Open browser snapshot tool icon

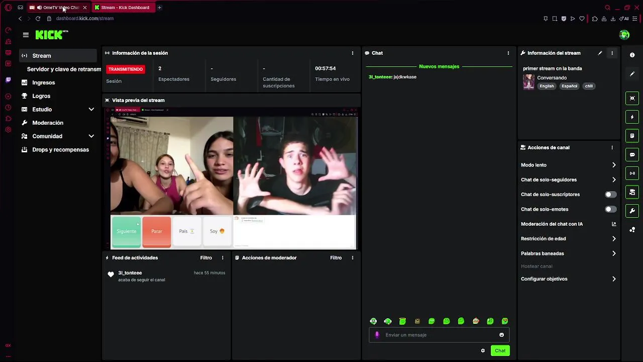pyautogui.click(x=555, y=19)
